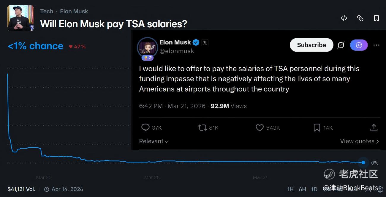Open the Grok icon on the tweet
This screenshot has width=386, height=197.
pos(341,45)
